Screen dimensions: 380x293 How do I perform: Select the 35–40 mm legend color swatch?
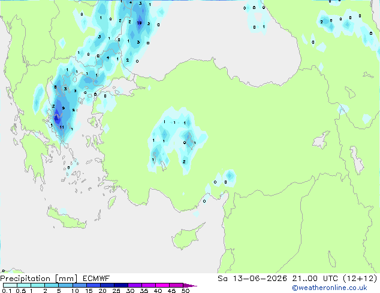coord(148,285)
